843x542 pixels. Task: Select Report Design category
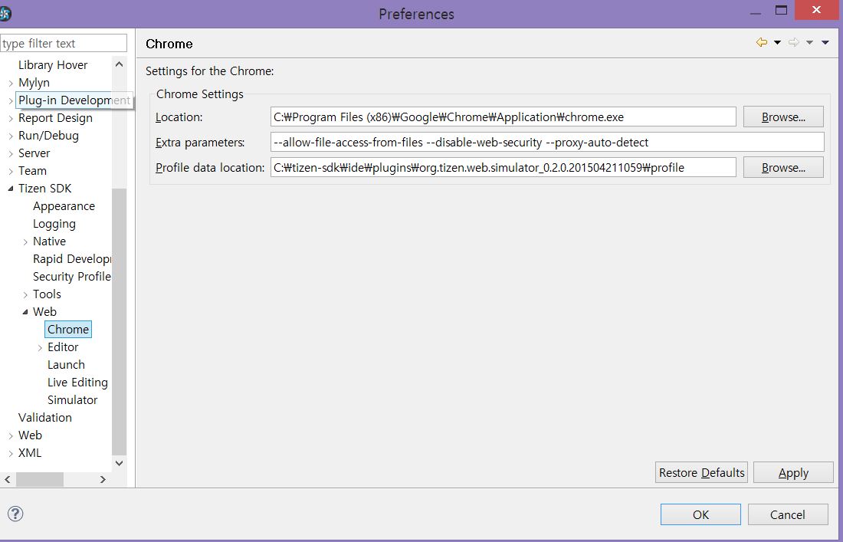[55, 118]
